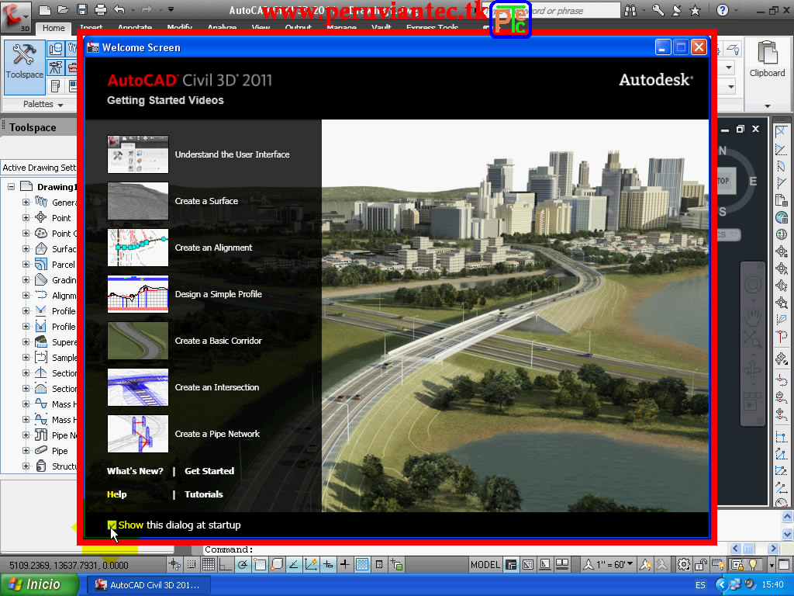Switch to the Home ribbon tab

coord(54,28)
